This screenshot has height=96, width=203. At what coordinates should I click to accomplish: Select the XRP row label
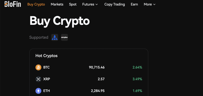pyautogui.click(x=47, y=79)
